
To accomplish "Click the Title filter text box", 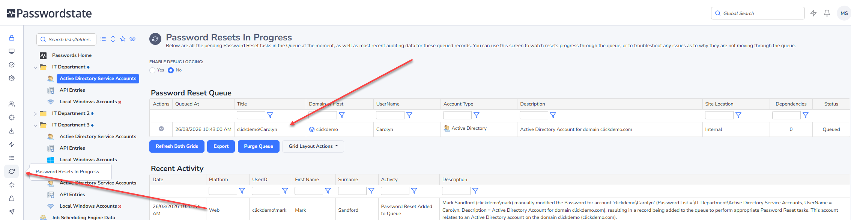I will (x=251, y=115).
